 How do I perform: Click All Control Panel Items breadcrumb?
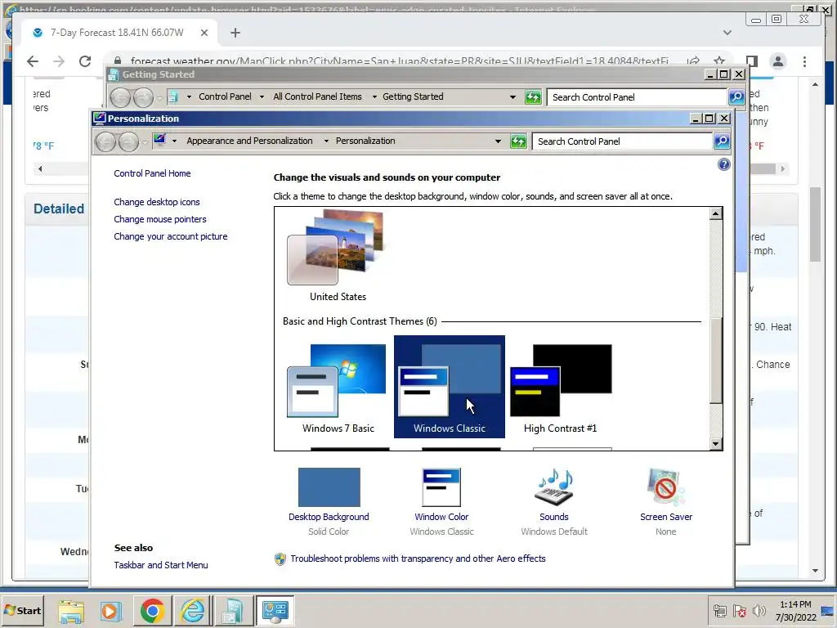(317, 96)
